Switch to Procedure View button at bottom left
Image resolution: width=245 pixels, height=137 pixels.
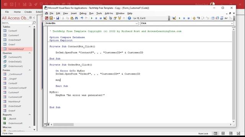[x=45, y=124]
